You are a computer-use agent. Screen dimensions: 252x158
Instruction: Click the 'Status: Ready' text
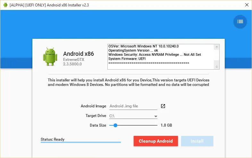coord(53,139)
